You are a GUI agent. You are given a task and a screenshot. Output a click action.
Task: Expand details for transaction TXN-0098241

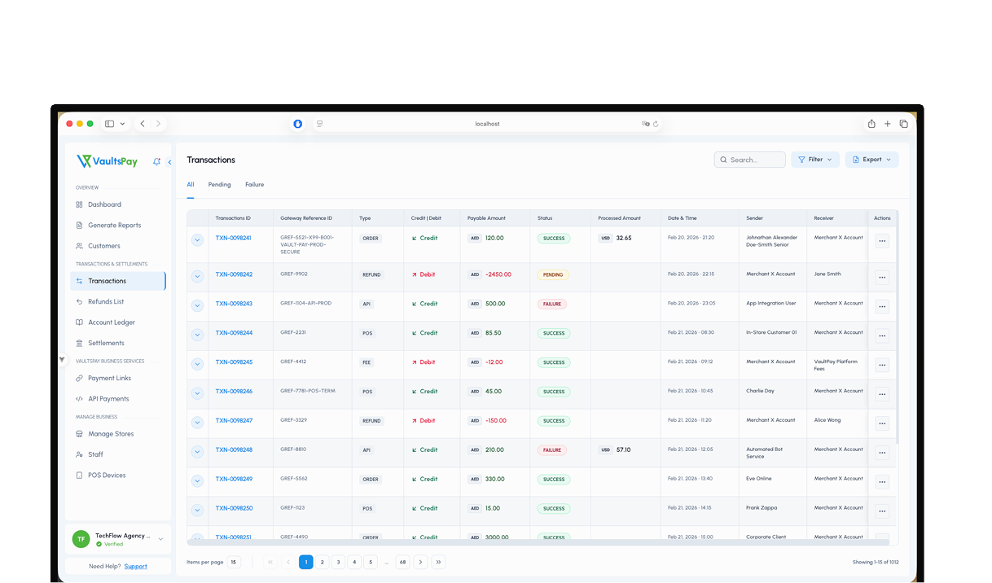click(x=196, y=240)
